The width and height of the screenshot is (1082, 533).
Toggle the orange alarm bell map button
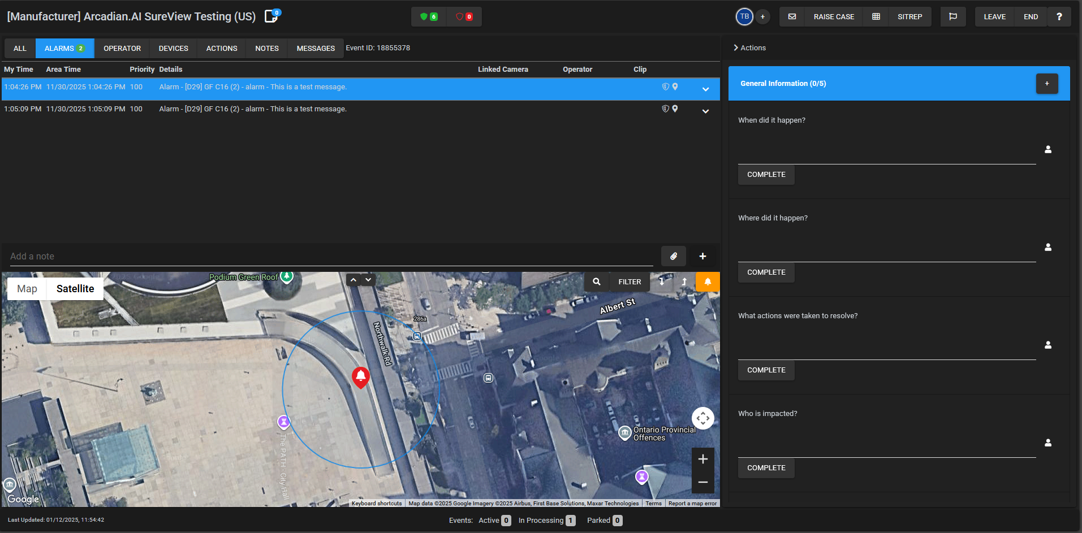[x=707, y=282]
